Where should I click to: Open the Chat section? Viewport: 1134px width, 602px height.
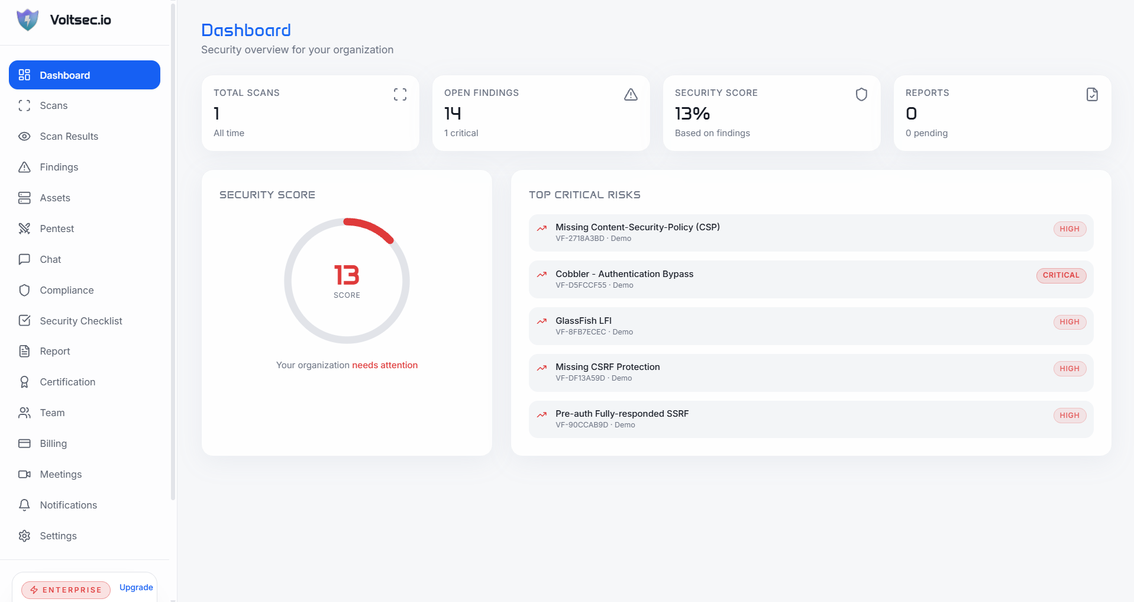point(85,259)
